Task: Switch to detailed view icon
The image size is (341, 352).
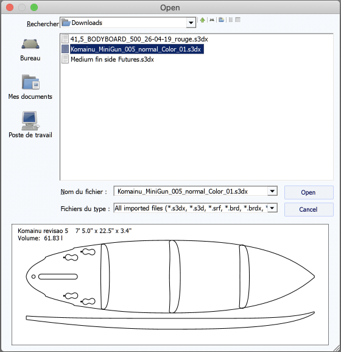Action: (238, 20)
